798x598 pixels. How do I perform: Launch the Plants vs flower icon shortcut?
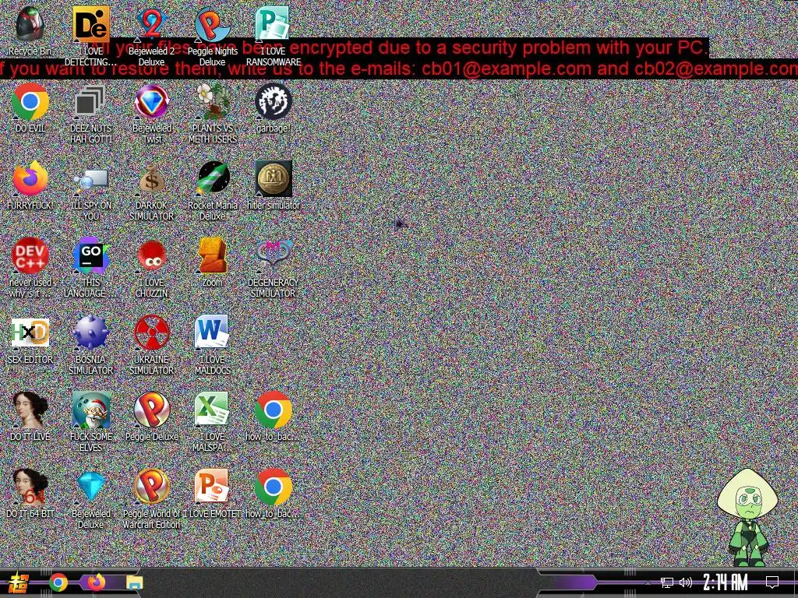click(212, 102)
